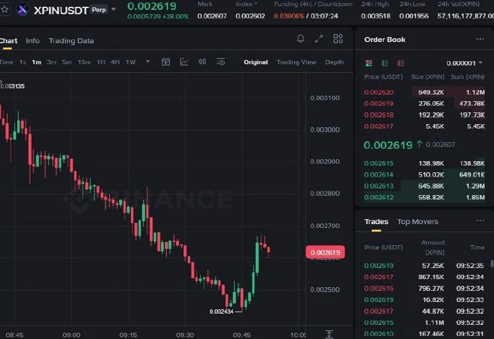Select the 1m interval

(x=36, y=62)
